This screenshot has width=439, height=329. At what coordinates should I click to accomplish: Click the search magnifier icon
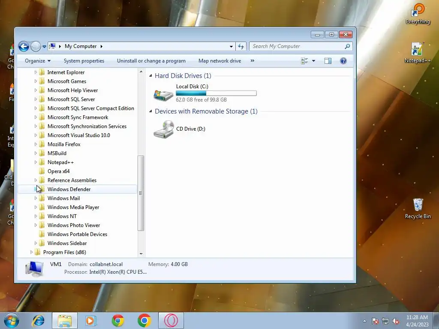pos(347,46)
